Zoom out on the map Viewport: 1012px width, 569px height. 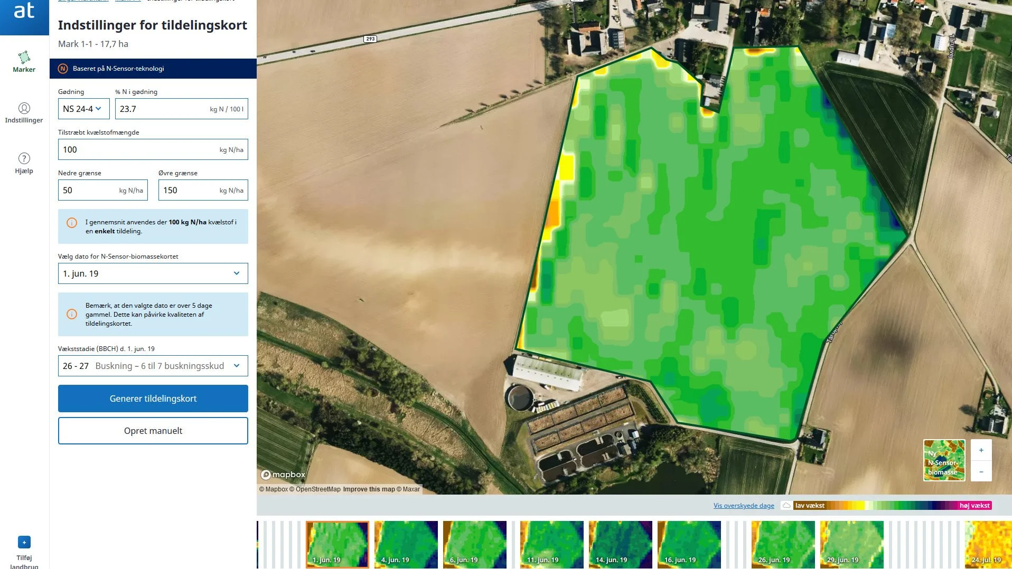pos(981,471)
